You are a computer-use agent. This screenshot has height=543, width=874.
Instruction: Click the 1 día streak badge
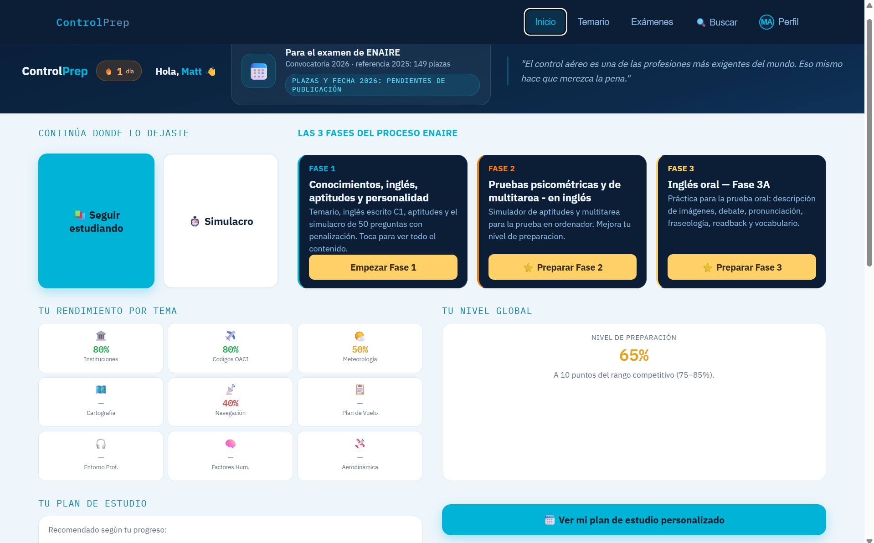tap(119, 71)
